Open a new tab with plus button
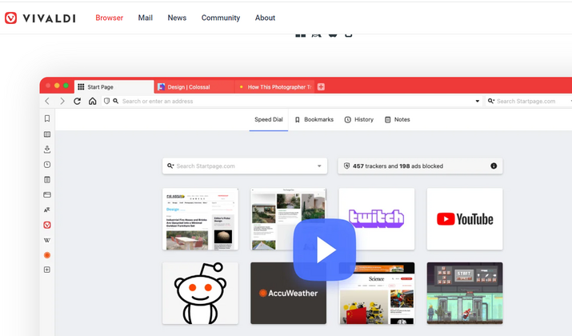Image resolution: width=572 pixels, height=336 pixels. 321,87
